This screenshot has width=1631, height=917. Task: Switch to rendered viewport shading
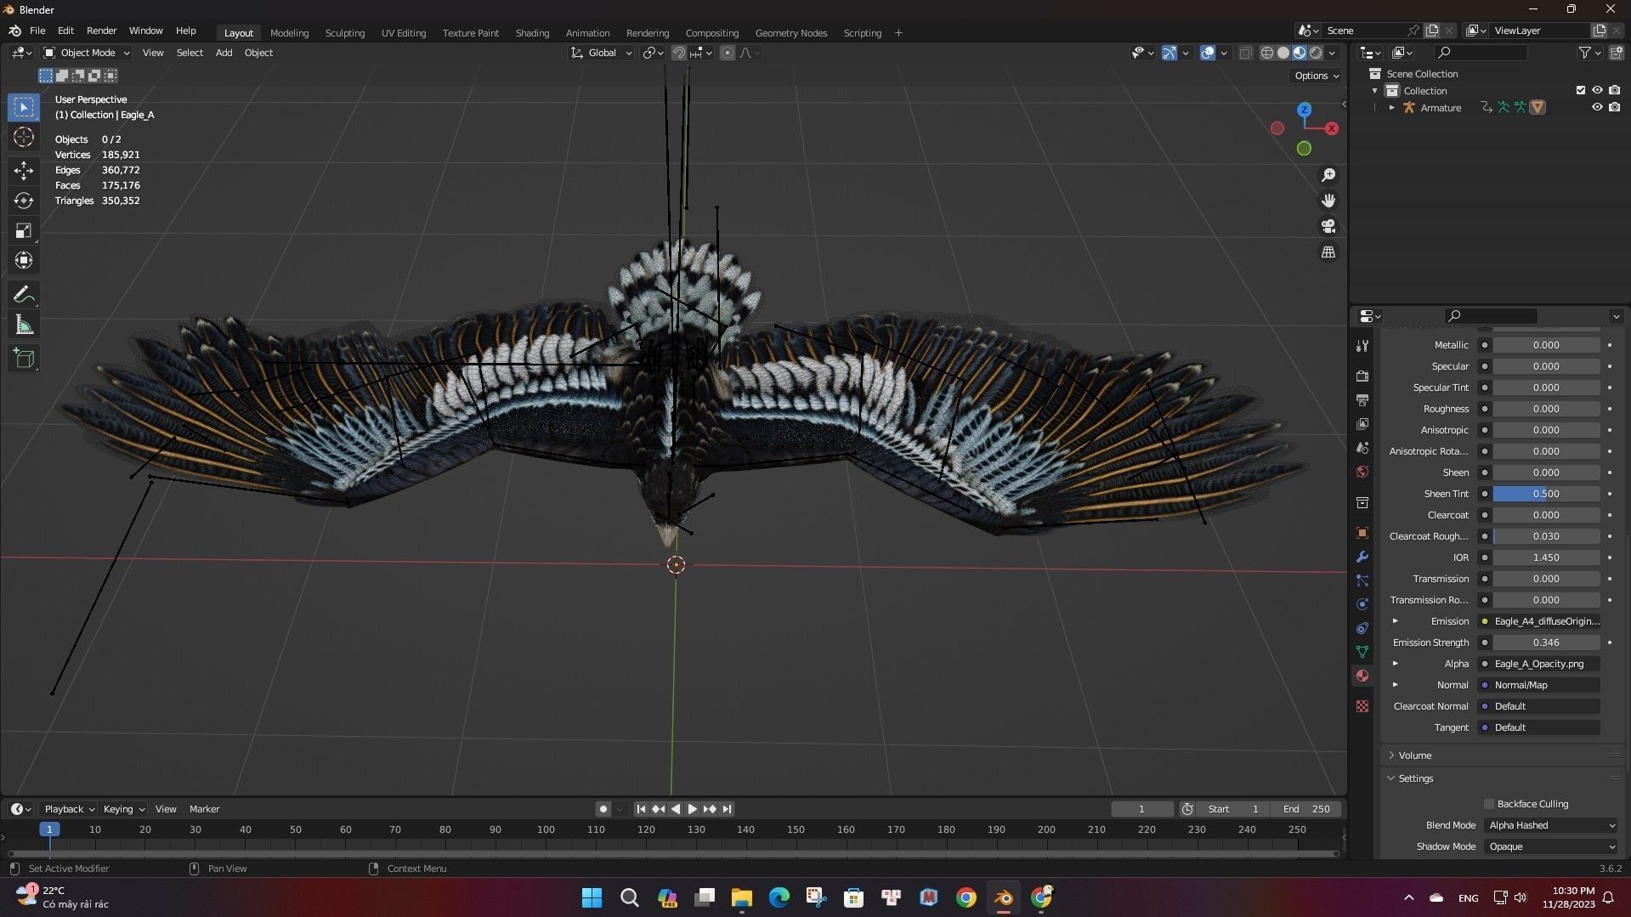[x=1316, y=53]
